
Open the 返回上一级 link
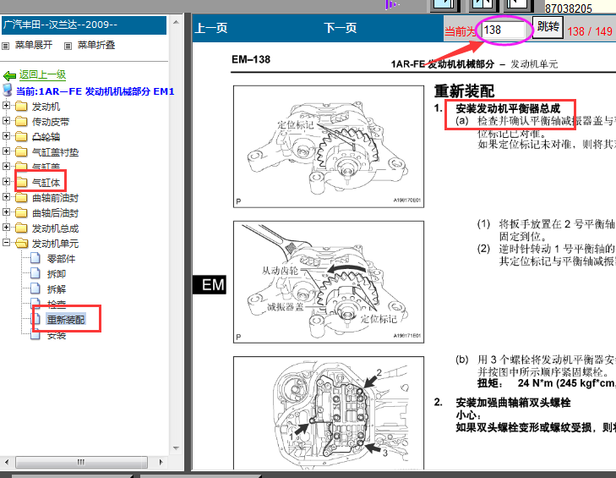click(42, 74)
